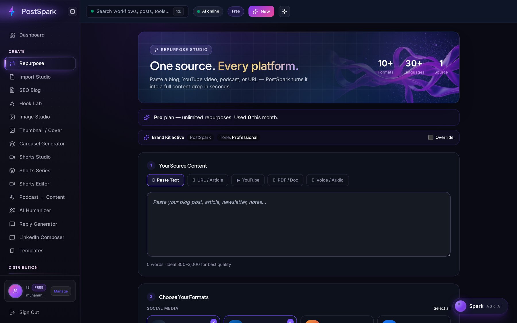Open Templates from the sidebar
The width and height of the screenshot is (517, 323).
pyautogui.click(x=40, y=251)
